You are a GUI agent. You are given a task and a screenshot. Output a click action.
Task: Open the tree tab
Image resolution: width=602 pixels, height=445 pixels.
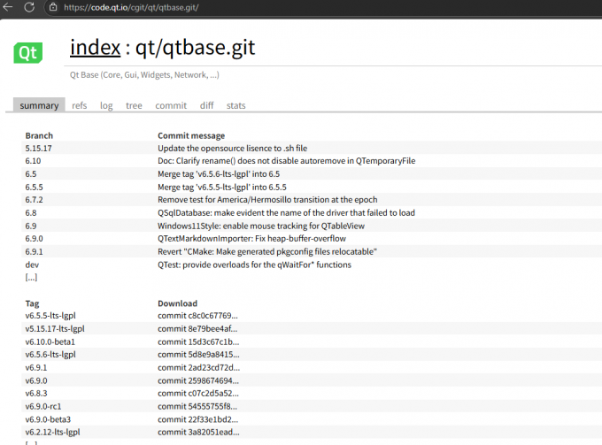(x=134, y=105)
